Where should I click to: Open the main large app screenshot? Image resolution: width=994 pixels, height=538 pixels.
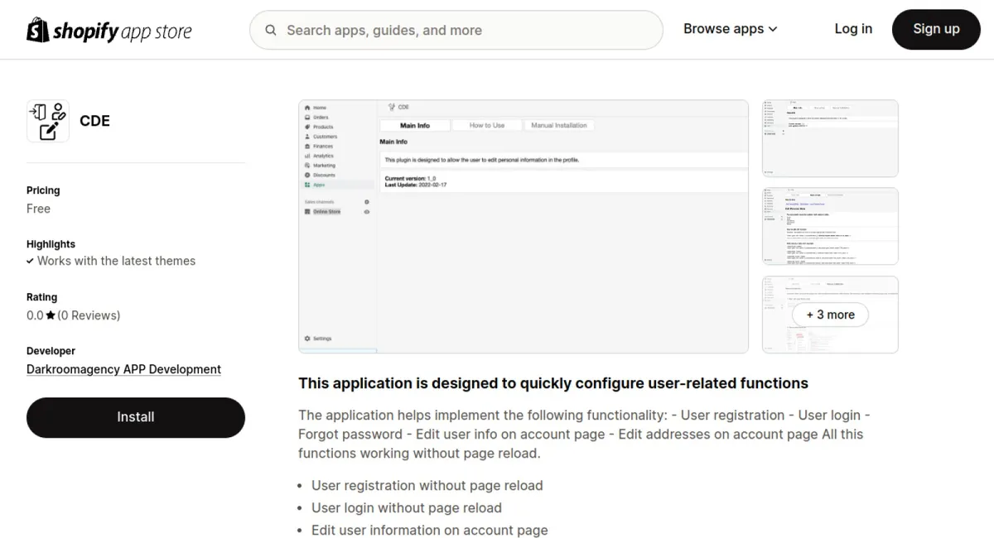click(x=524, y=227)
